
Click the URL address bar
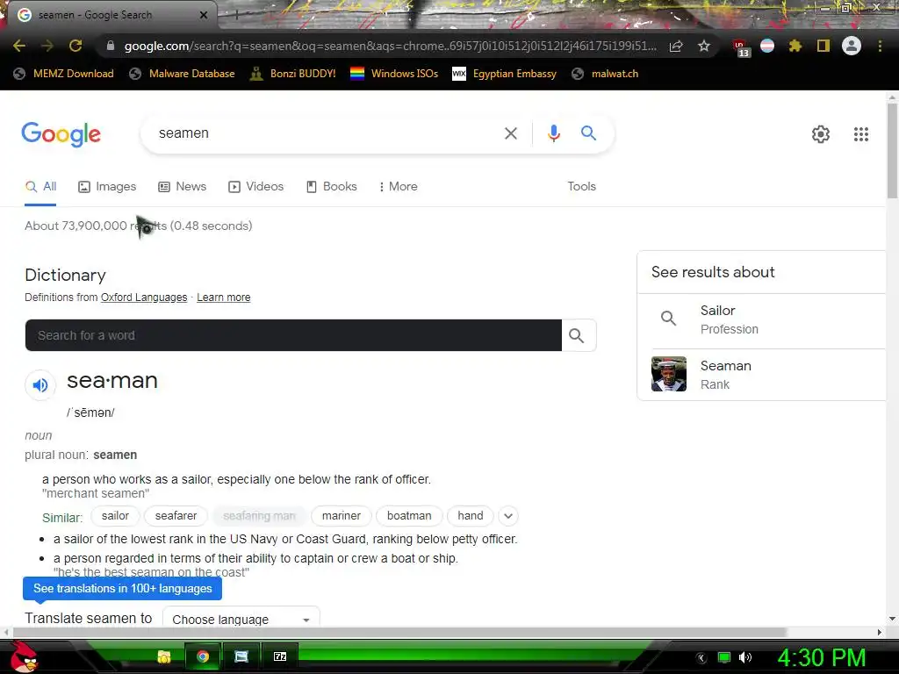[x=390, y=46]
